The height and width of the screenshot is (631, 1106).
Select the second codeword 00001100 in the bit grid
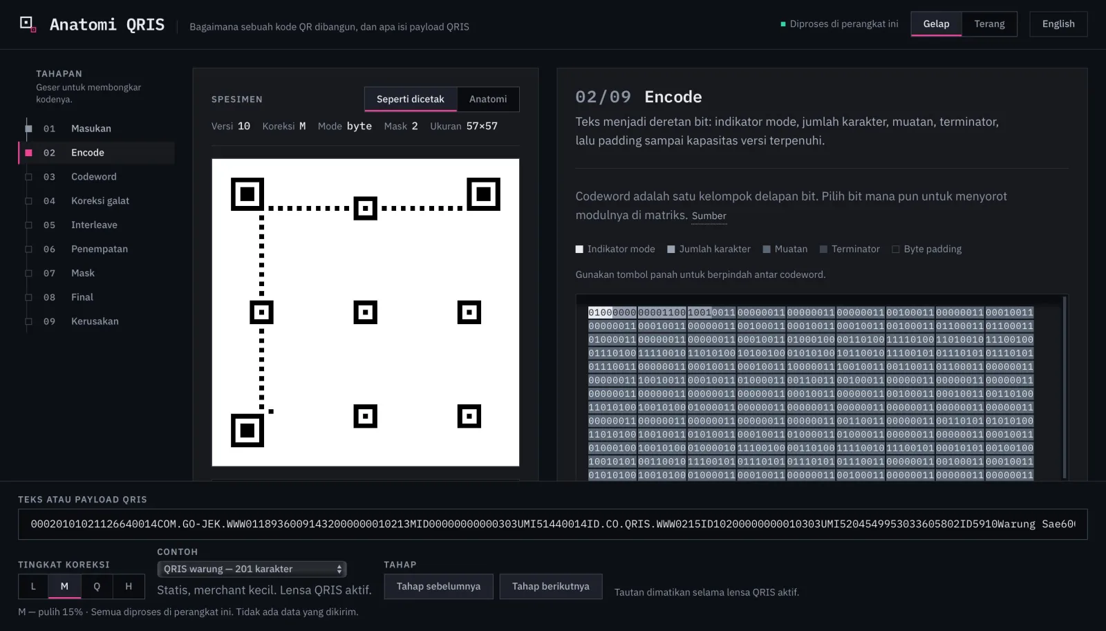pos(662,313)
